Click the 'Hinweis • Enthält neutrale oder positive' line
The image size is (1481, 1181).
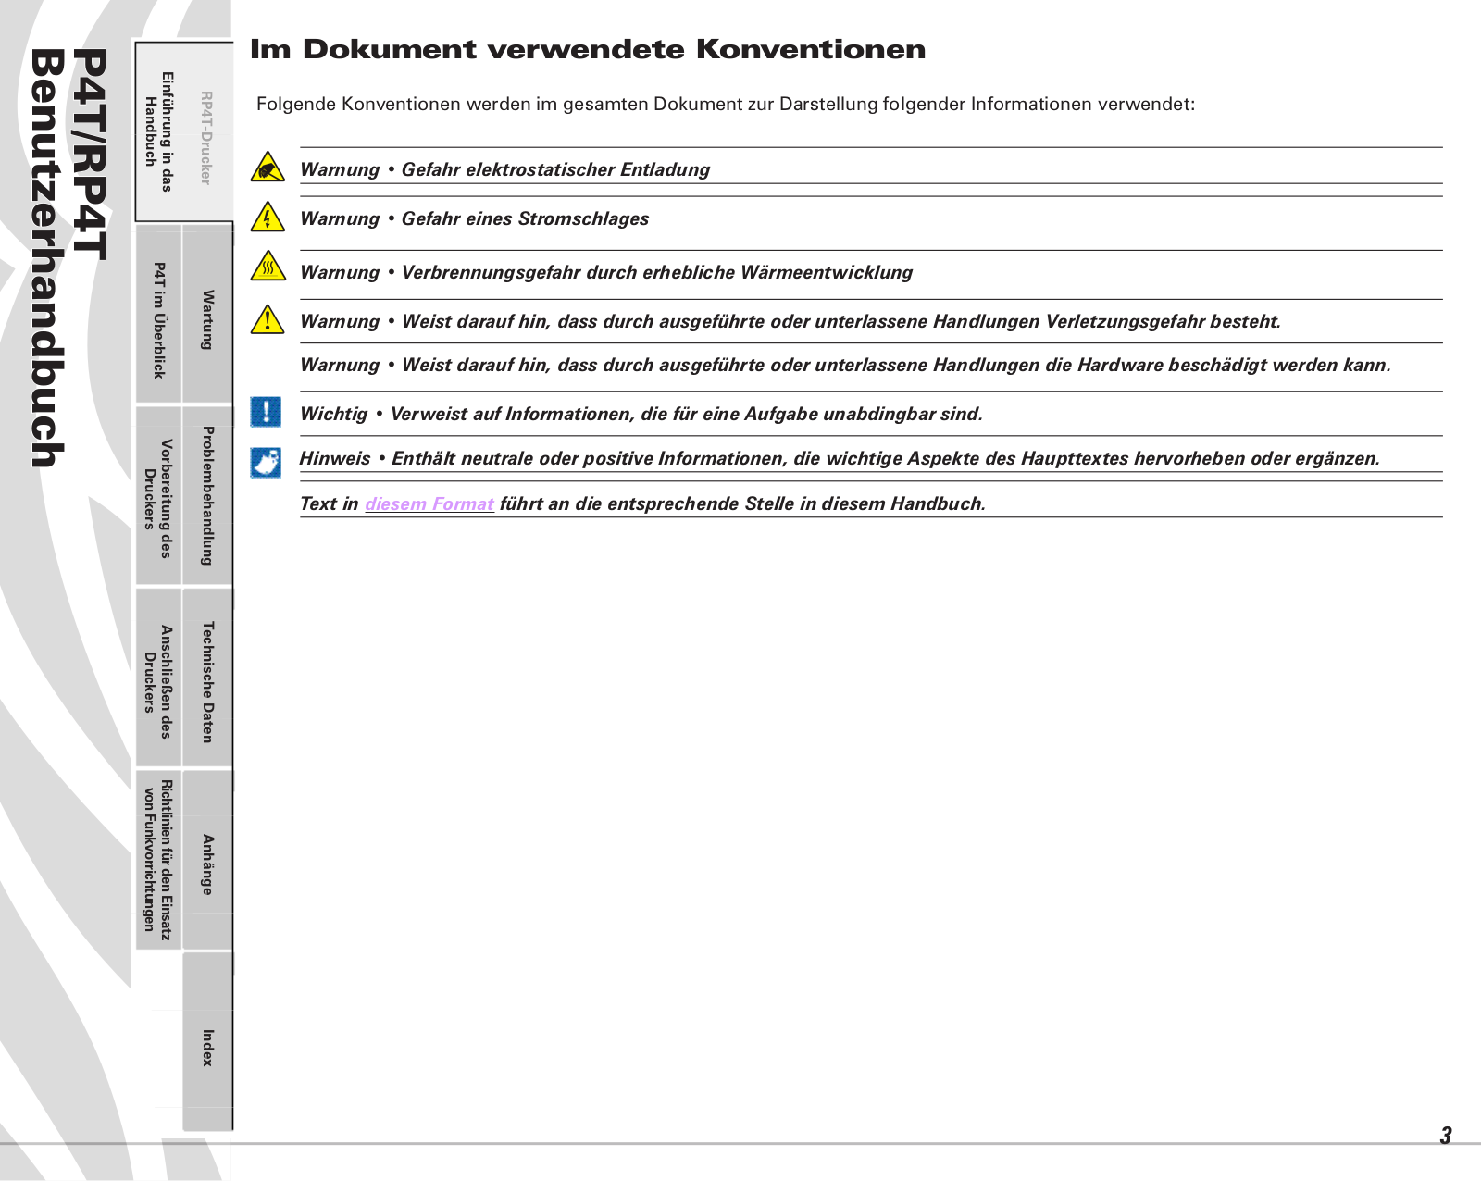click(840, 458)
